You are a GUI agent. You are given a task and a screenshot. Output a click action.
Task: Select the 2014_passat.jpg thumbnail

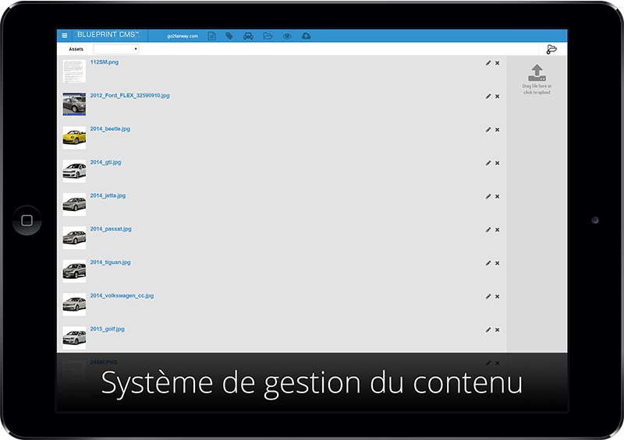pyautogui.click(x=74, y=238)
